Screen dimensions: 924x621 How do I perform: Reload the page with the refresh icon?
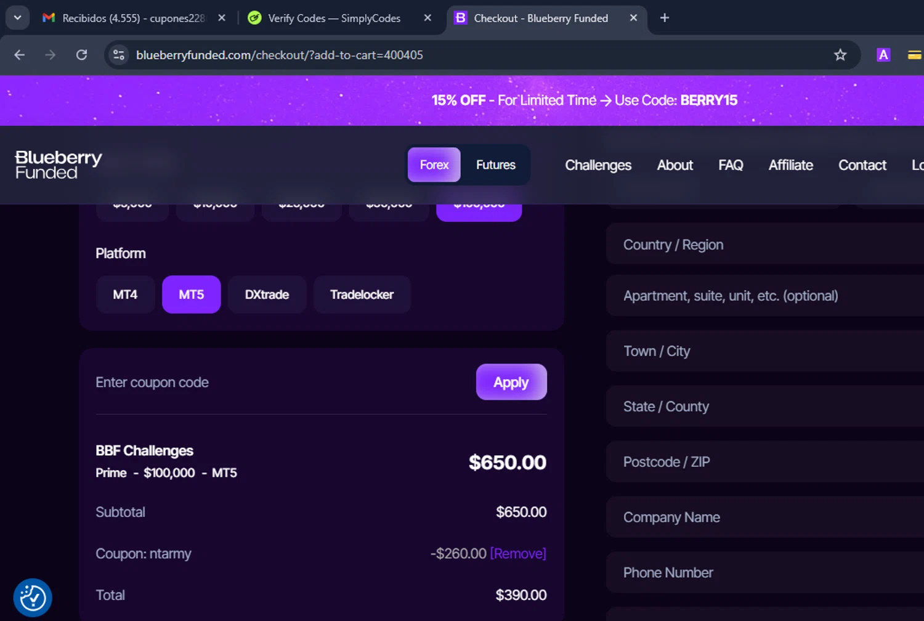tap(81, 55)
